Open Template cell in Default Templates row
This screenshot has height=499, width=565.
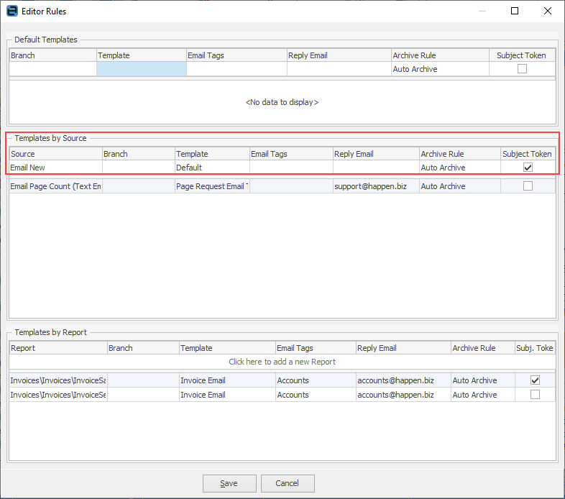tap(141, 69)
